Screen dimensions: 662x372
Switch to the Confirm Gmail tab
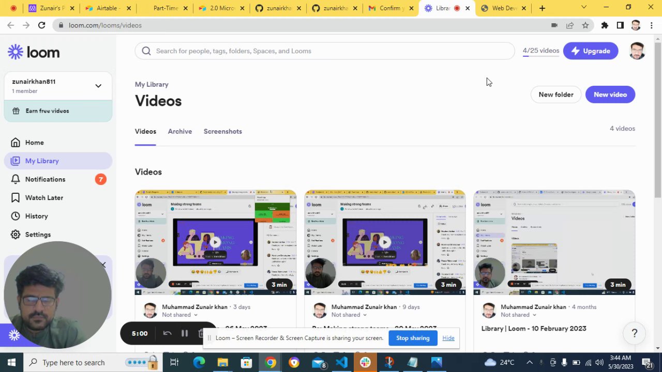coord(389,8)
